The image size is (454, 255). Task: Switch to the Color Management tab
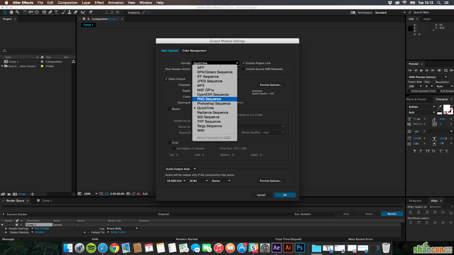click(194, 51)
